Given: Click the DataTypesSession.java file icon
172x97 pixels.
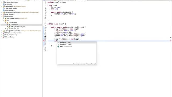Looking at the screenshot, I should 9,27.
